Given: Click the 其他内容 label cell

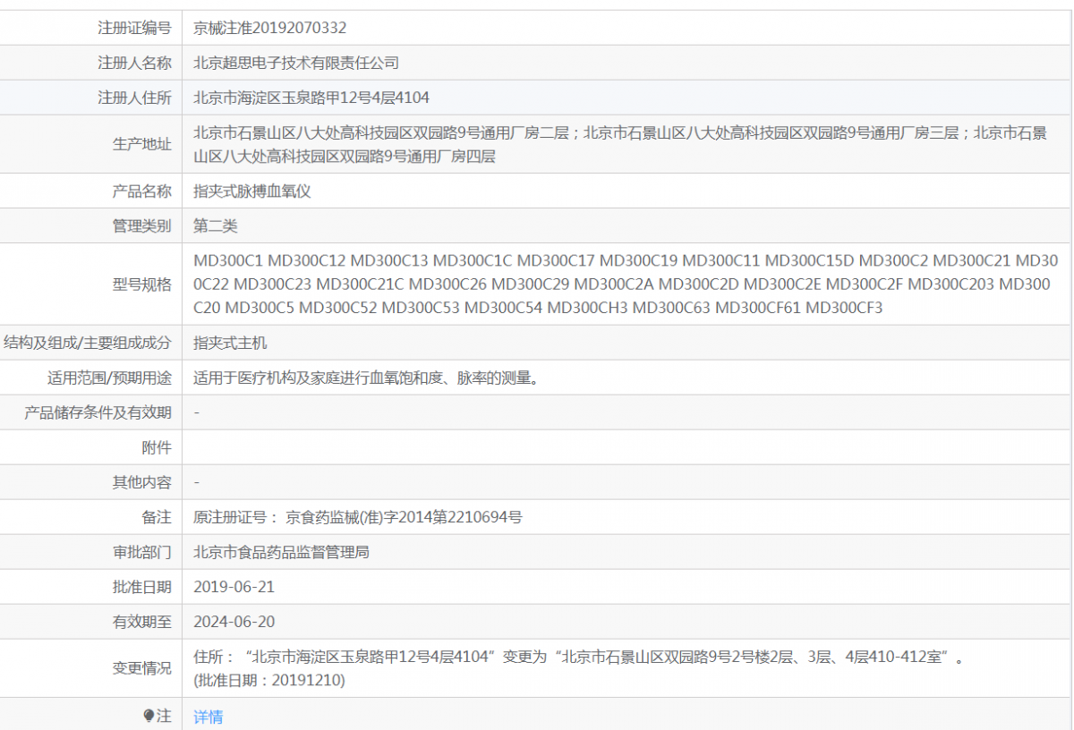Looking at the screenshot, I should [x=90, y=482].
